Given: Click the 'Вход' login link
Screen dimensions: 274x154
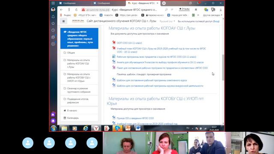Looking at the screenshot, I should tap(216, 21).
